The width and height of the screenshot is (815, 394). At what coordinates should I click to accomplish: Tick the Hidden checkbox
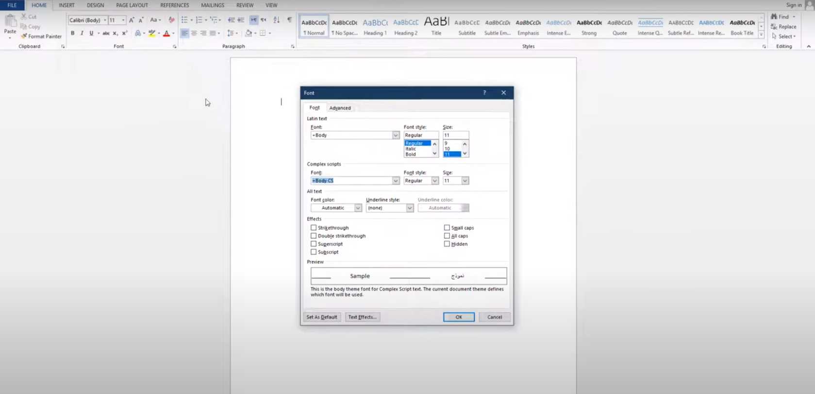(447, 244)
